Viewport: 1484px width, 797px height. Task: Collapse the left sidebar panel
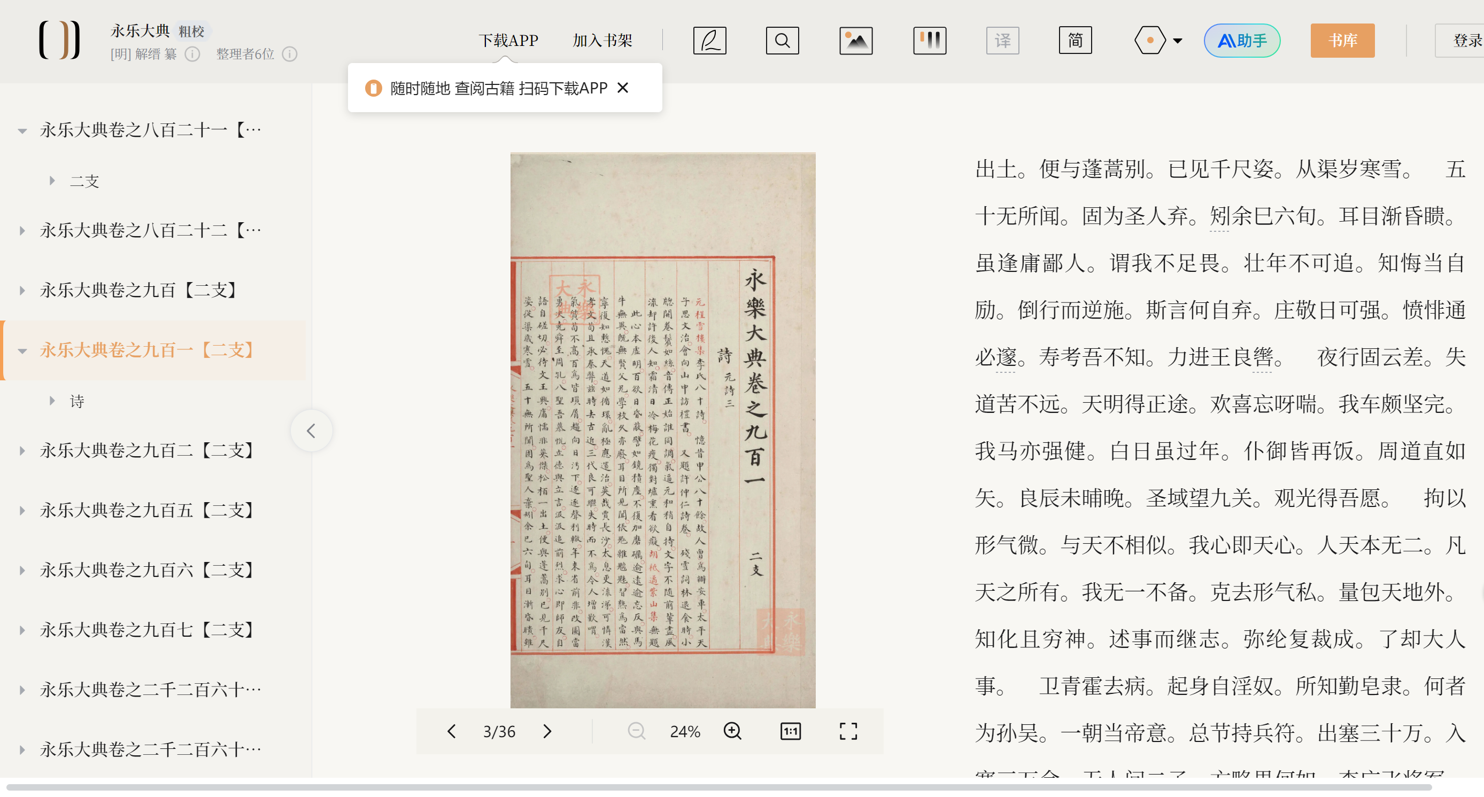pyautogui.click(x=311, y=431)
